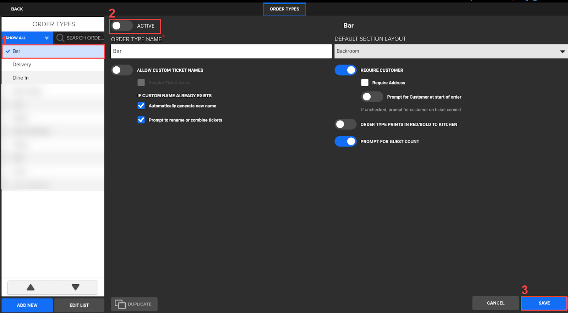Move order type up with arrow
The width and height of the screenshot is (568, 313).
(31, 287)
